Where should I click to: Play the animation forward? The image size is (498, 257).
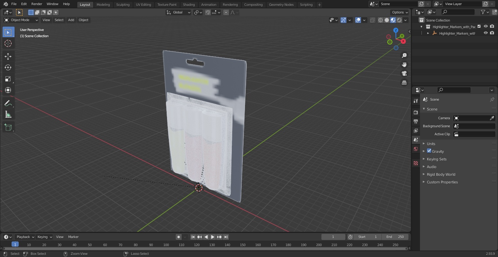(213, 237)
